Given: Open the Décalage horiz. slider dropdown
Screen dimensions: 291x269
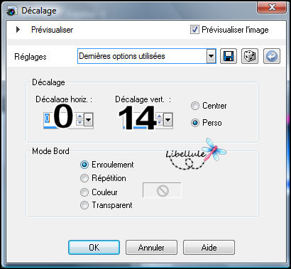Looking at the screenshot, I should 88,119.
